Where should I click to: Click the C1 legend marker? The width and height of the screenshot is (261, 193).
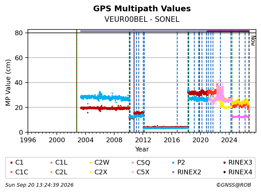pos(11,162)
